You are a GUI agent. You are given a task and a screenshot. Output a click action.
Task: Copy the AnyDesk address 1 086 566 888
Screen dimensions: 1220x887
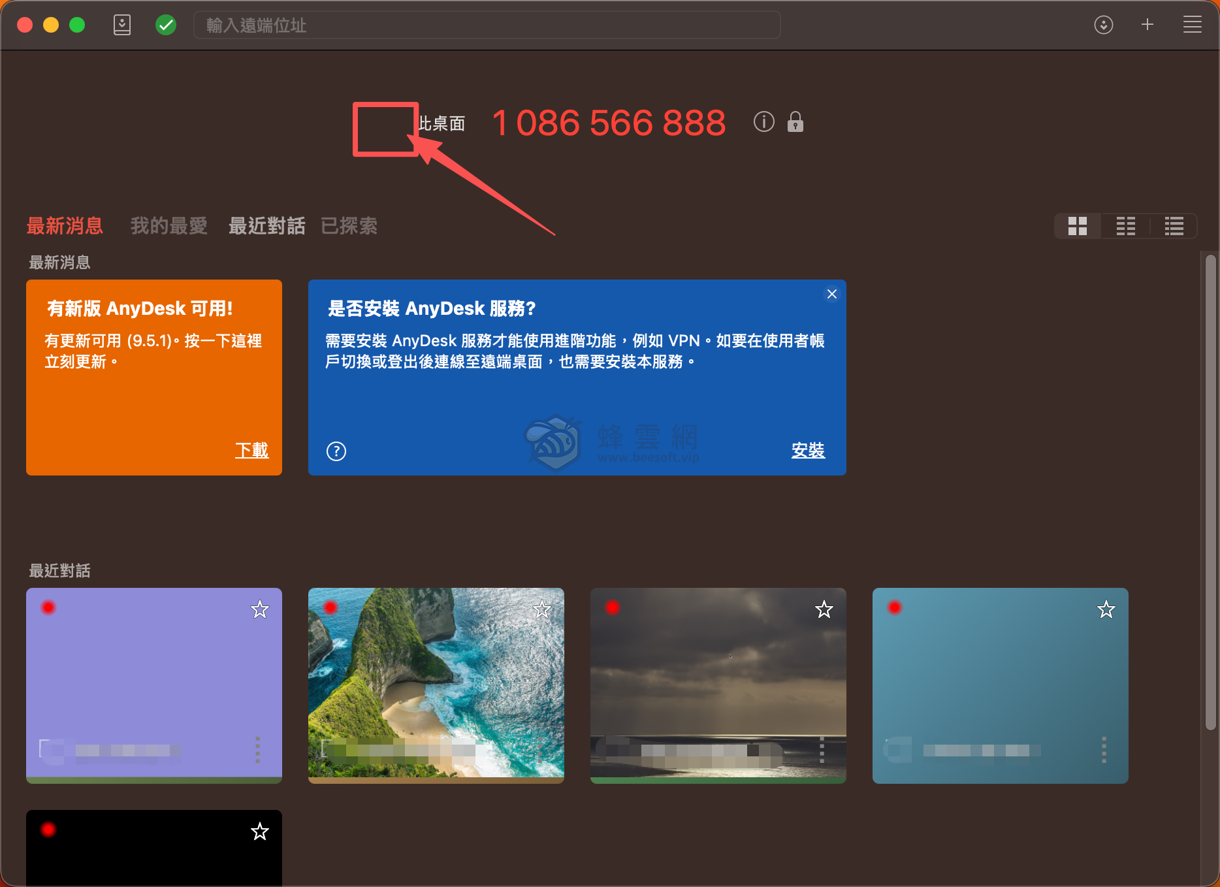609,123
